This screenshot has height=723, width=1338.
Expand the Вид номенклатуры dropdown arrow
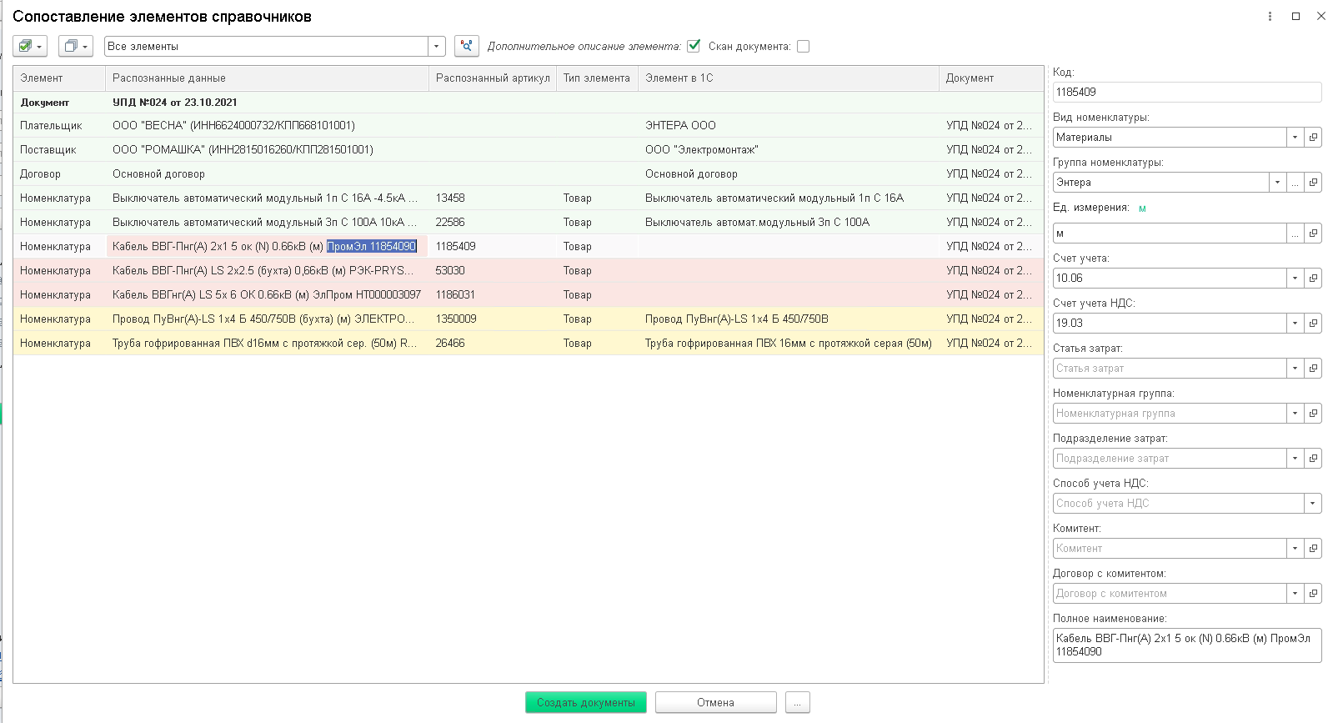pos(1295,137)
